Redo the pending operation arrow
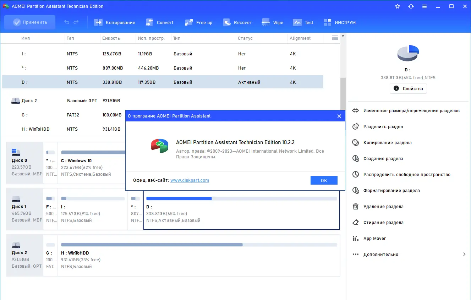The image size is (471, 300). [x=76, y=22]
